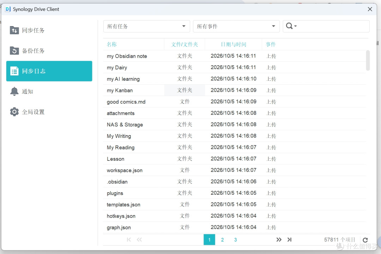381x254 pixels.
Task: Select the "attachments" folder entry
Action: click(x=235, y=113)
